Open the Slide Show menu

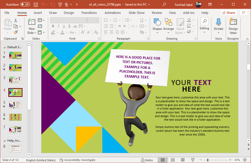(x=136, y=13)
